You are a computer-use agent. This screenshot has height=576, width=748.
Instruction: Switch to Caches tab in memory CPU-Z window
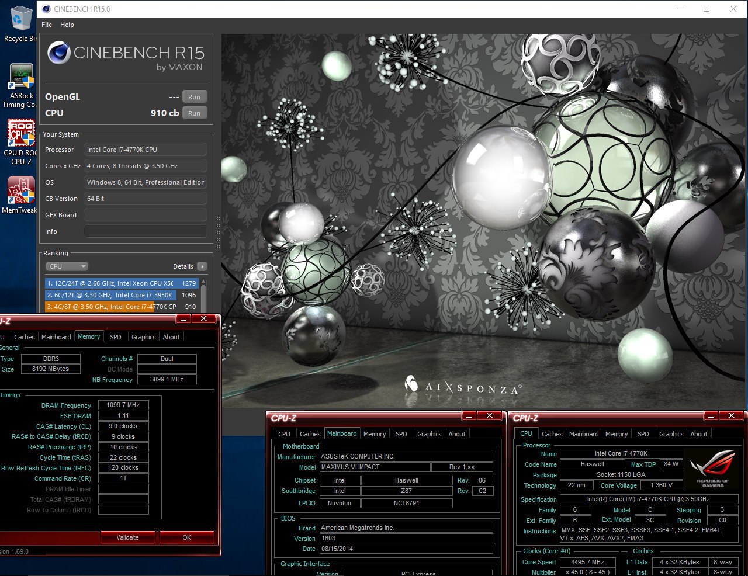point(24,337)
